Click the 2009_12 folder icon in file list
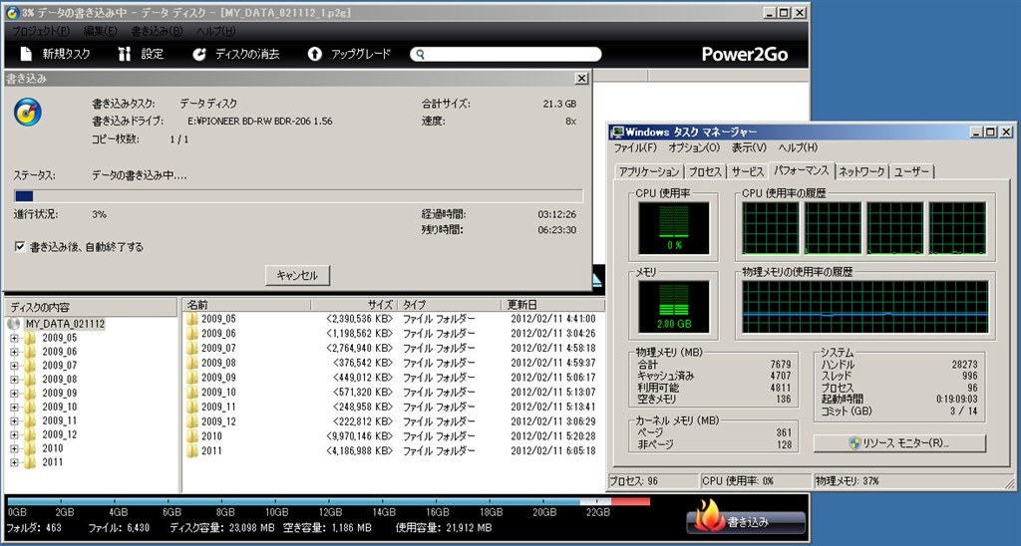The width and height of the screenshot is (1021, 546). [x=192, y=421]
